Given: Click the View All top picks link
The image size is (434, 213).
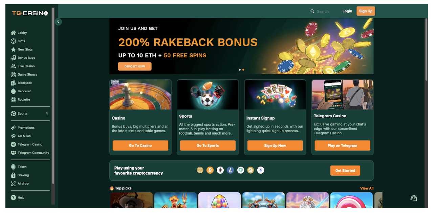Looking at the screenshot, I should (367, 188).
